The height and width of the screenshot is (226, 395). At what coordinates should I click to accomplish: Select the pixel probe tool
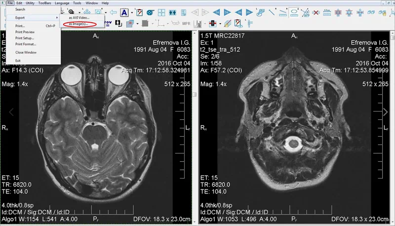[x=261, y=12]
